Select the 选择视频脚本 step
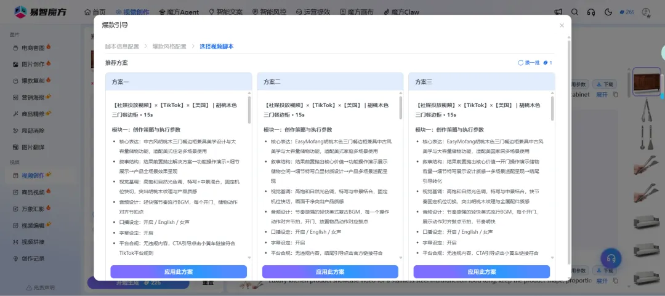This screenshot has width=665, height=296. (217, 47)
